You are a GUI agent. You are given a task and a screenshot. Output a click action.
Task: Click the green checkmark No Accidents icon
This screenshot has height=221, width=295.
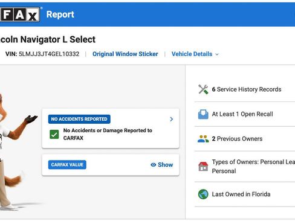pyautogui.click(x=54, y=134)
